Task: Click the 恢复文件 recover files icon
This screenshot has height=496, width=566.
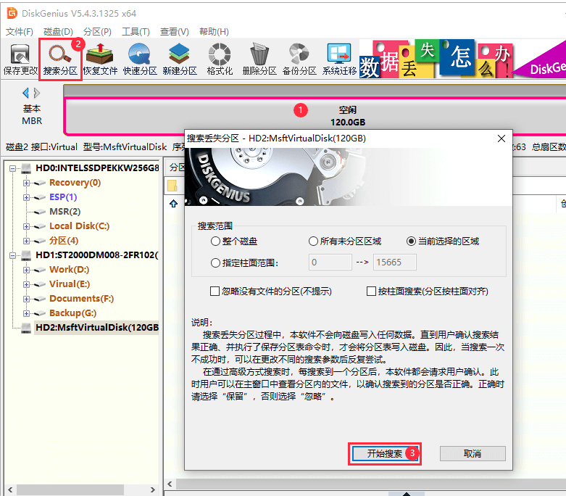Action: (100, 59)
